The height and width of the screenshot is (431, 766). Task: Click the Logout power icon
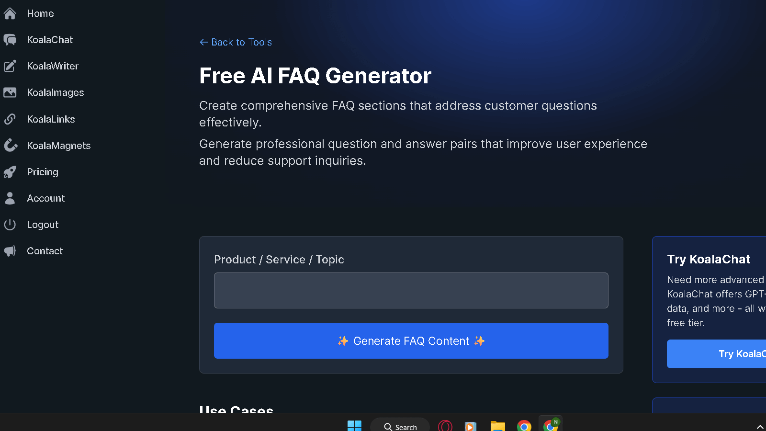click(10, 224)
